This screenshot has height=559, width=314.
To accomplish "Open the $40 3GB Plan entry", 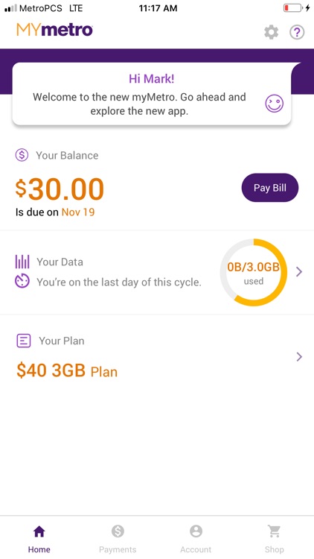I will 67,371.
